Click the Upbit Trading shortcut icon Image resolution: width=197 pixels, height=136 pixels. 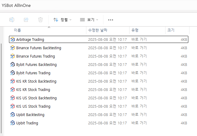coord(12,123)
